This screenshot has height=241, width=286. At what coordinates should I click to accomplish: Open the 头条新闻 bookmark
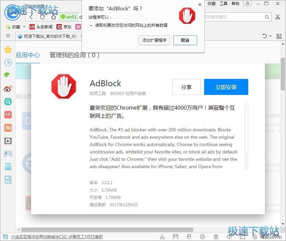tap(41, 27)
